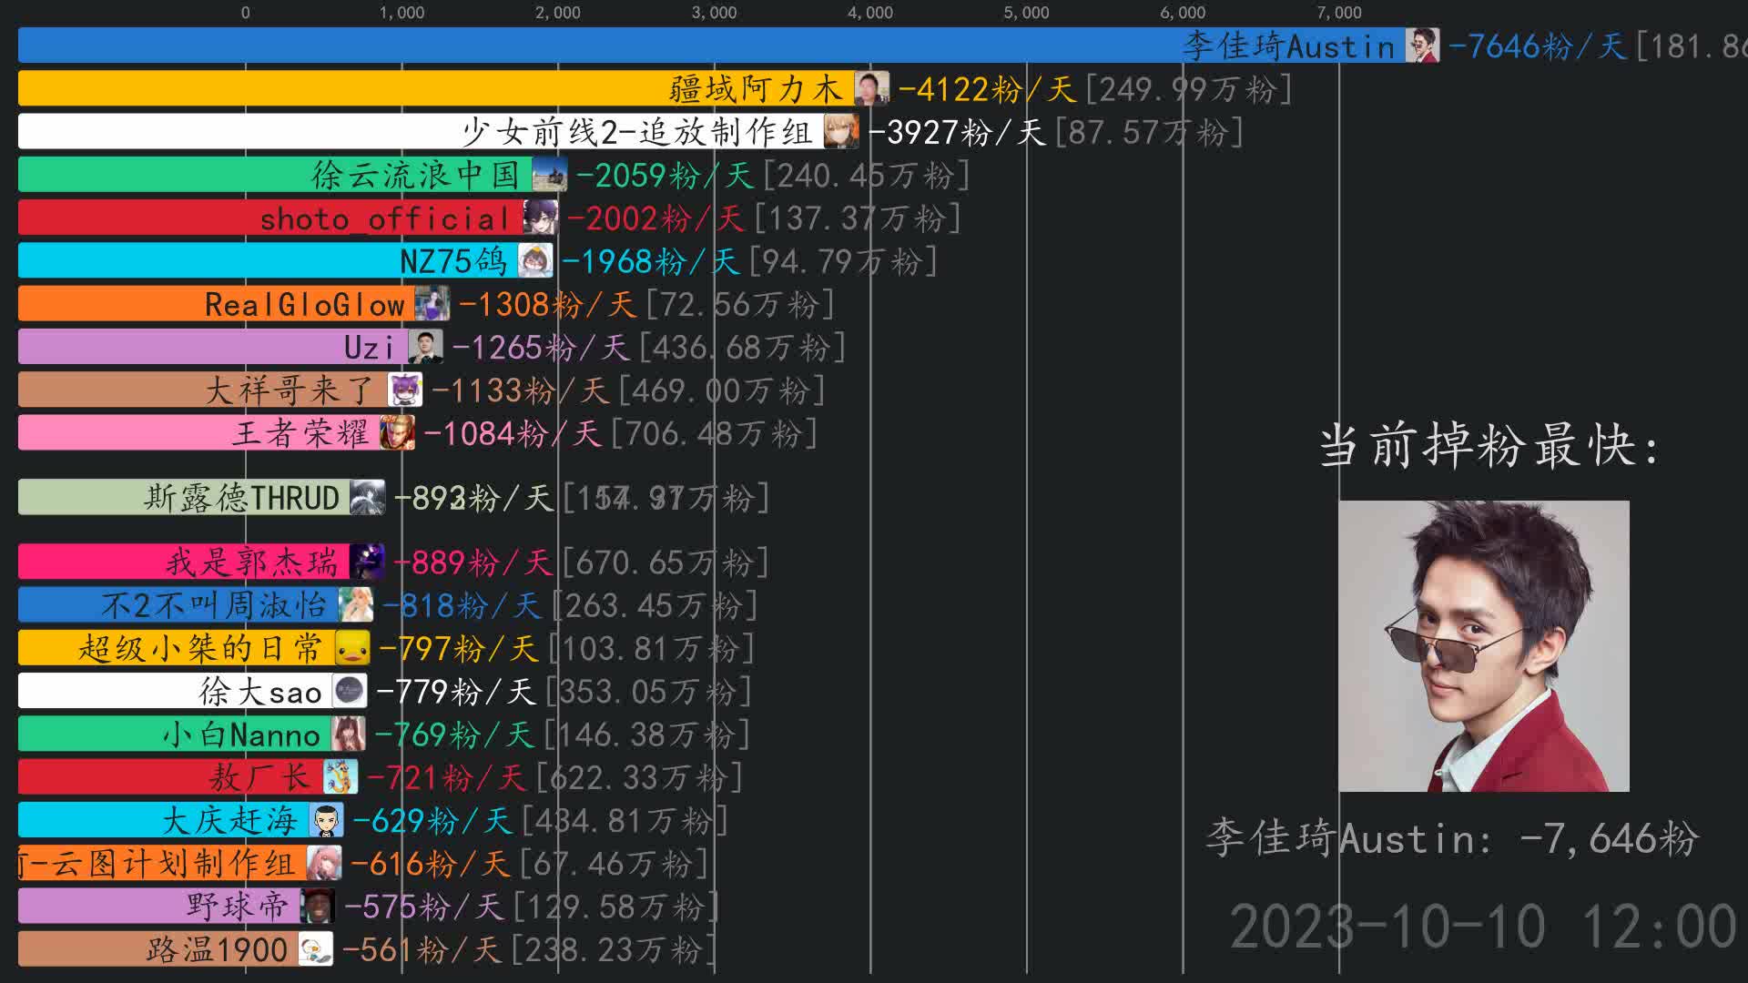1748x983 pixels.
Task: Click the -4122粉/天 value text
Action: point(987,89)
